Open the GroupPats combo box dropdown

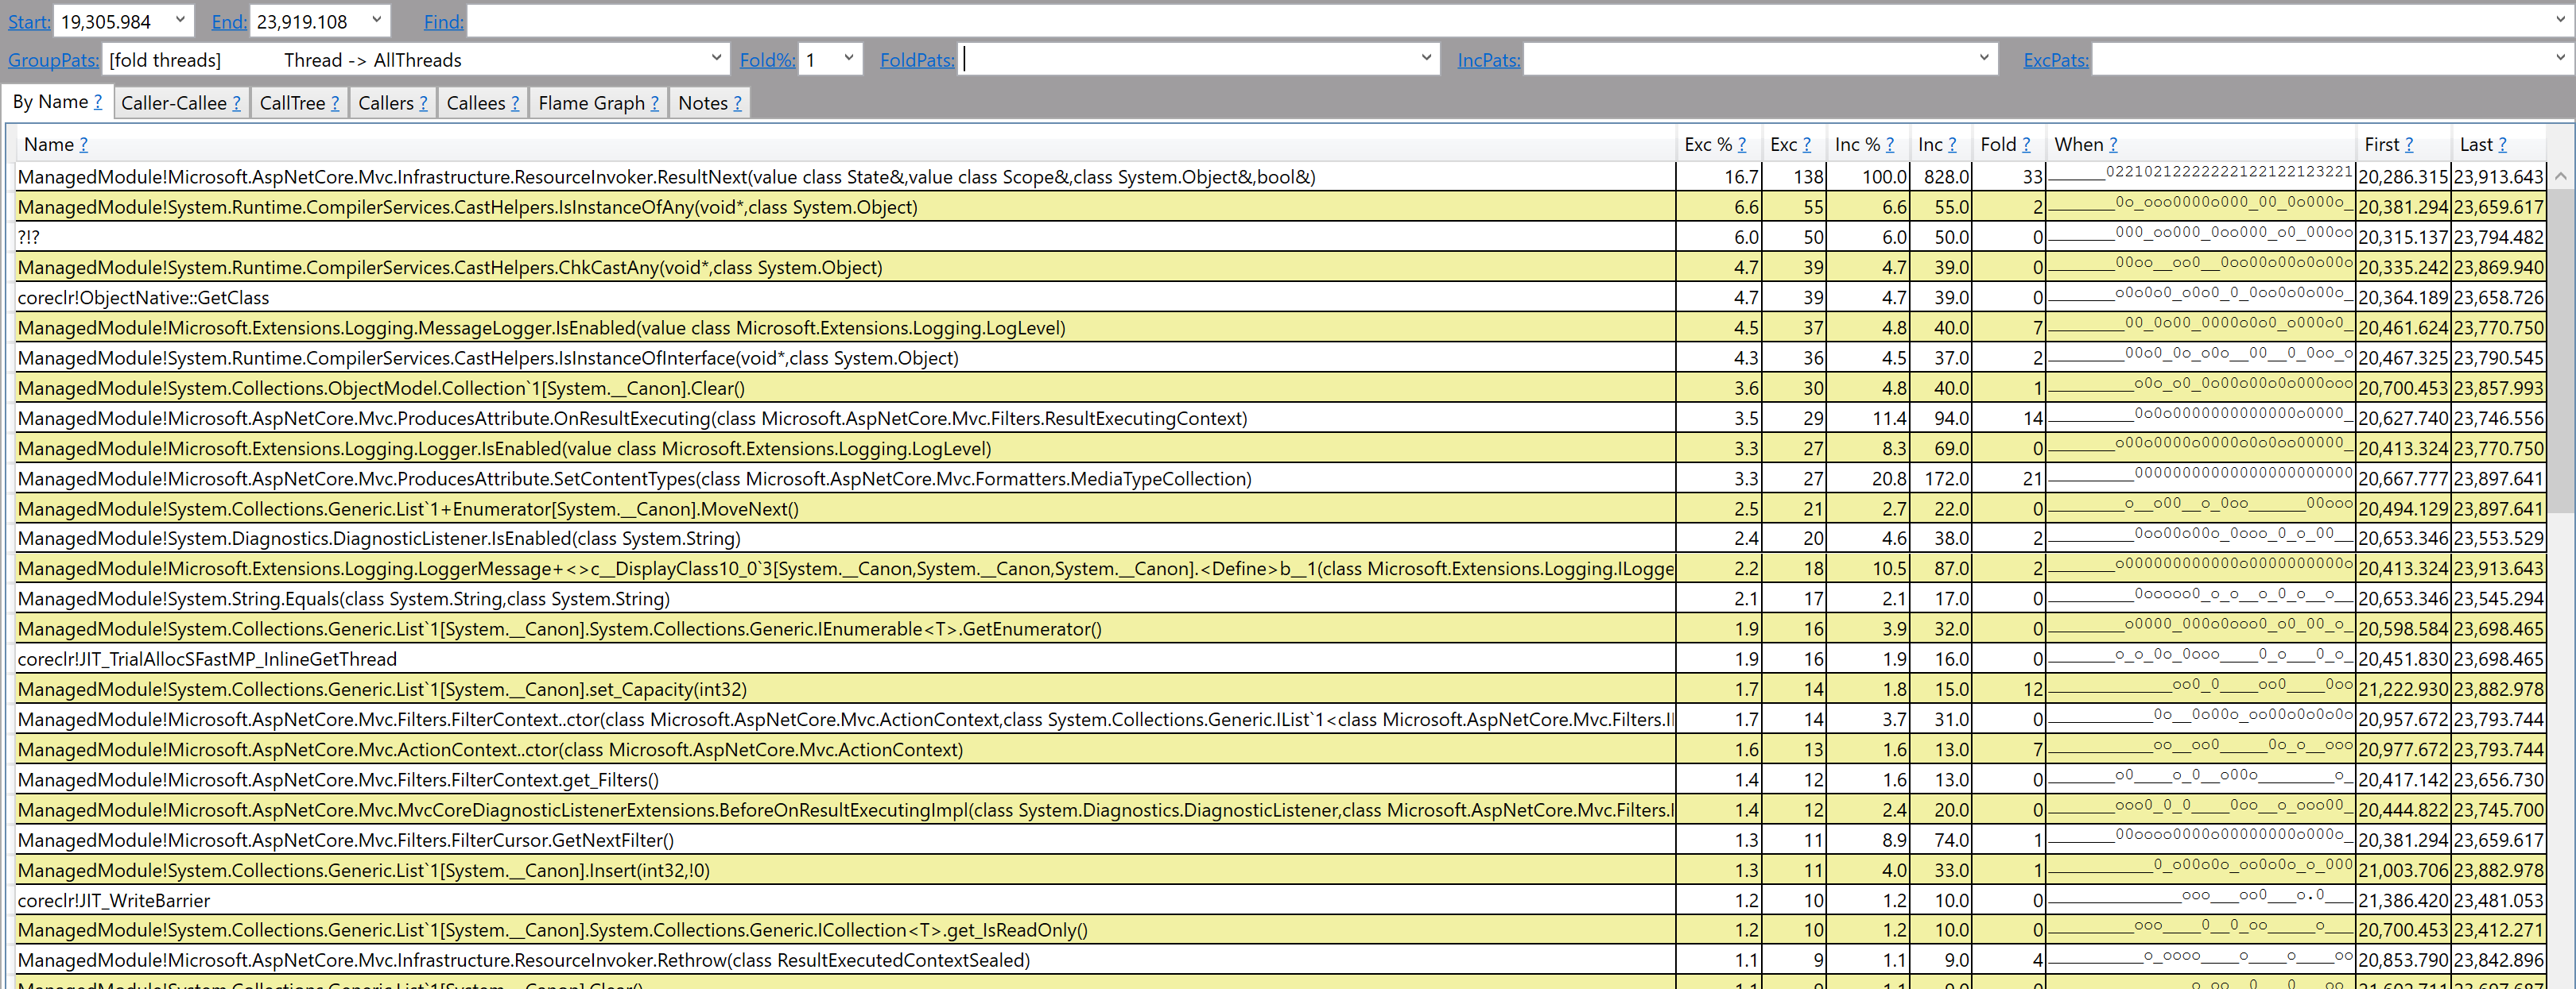click(x=716, y=59)
